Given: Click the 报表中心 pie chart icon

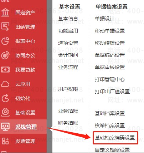Looking at the screenshot, I should tap(5, 41).
